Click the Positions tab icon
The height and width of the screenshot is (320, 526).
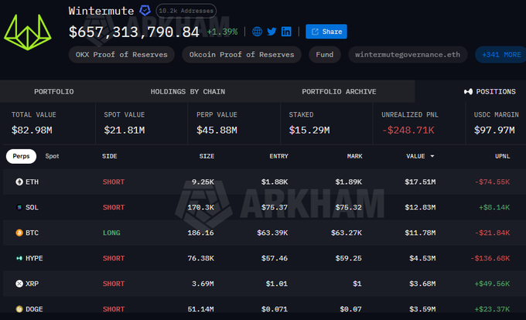(x=468, y=91)
